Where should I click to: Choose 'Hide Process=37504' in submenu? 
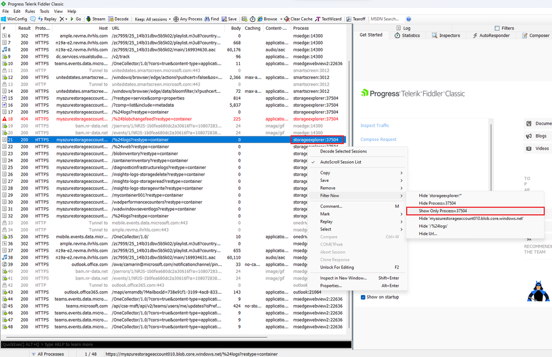click(x=475, y=203)
